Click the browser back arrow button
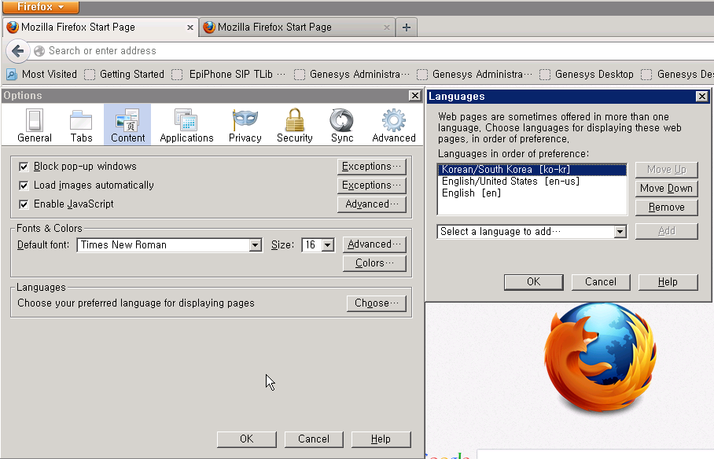This screenshot has width=714, height=459. pos(18,50)
